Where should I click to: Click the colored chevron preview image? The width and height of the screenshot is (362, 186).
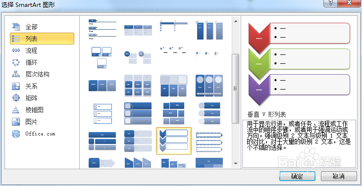(299, 64)
